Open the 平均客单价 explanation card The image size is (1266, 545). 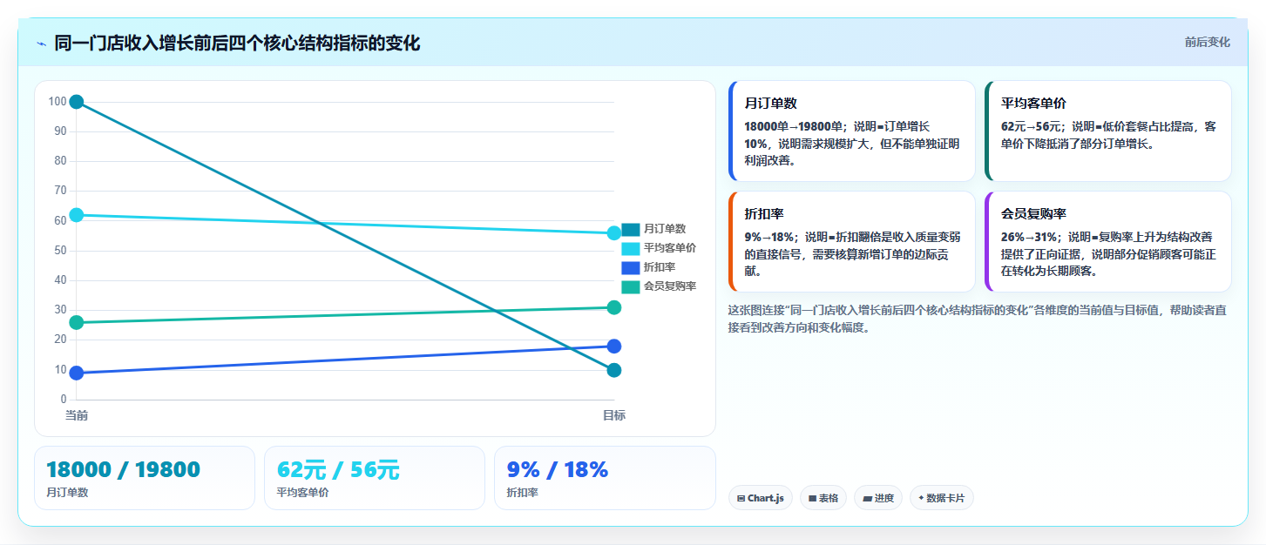pos(1108,131)
